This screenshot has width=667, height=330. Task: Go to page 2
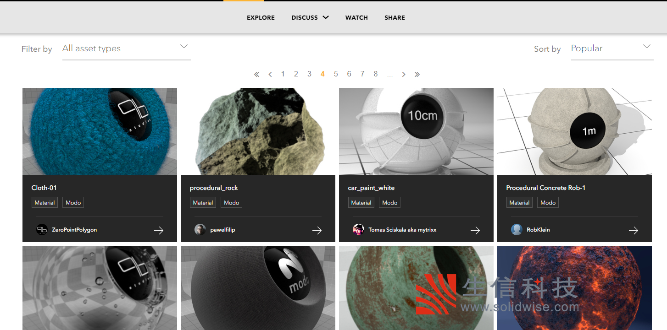coord(296,74)
